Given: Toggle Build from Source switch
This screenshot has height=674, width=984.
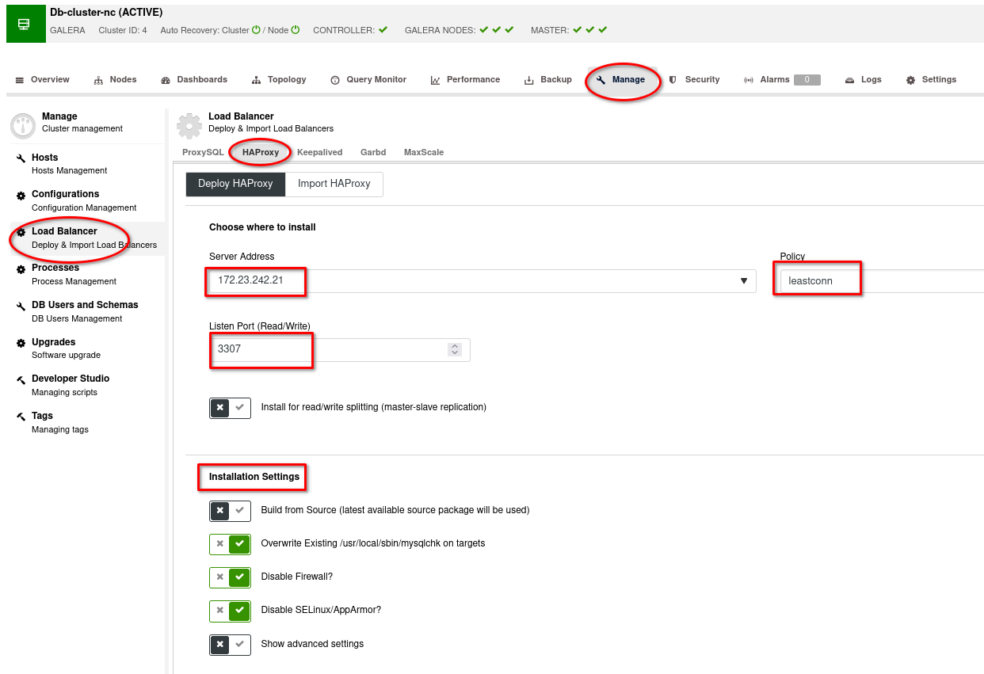Looking at the screenshot, I should point(230,511).
